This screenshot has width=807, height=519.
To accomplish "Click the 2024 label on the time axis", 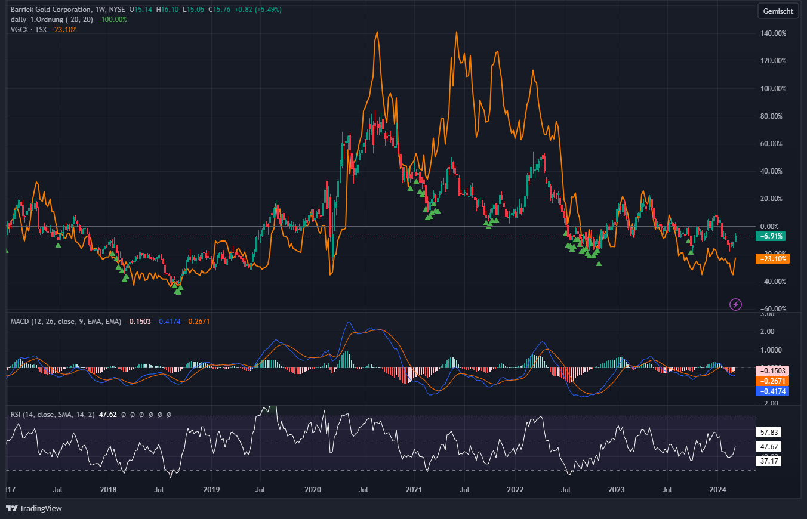I will [x=719, y=489].
